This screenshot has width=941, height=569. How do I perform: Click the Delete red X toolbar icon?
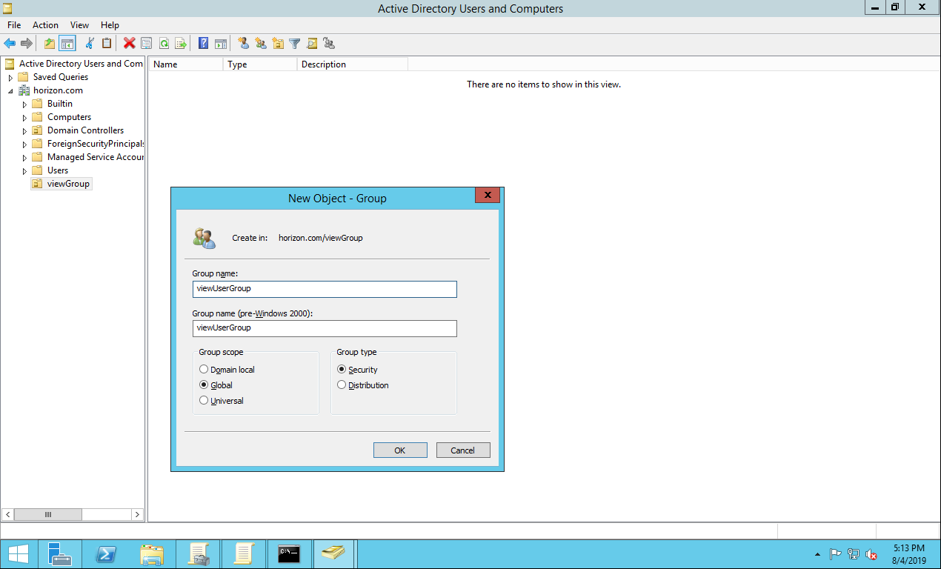pyautogui.click(x=129, y=44)
